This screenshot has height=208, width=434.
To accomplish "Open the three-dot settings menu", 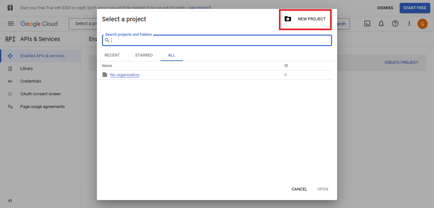I will [x=409, y=23].
